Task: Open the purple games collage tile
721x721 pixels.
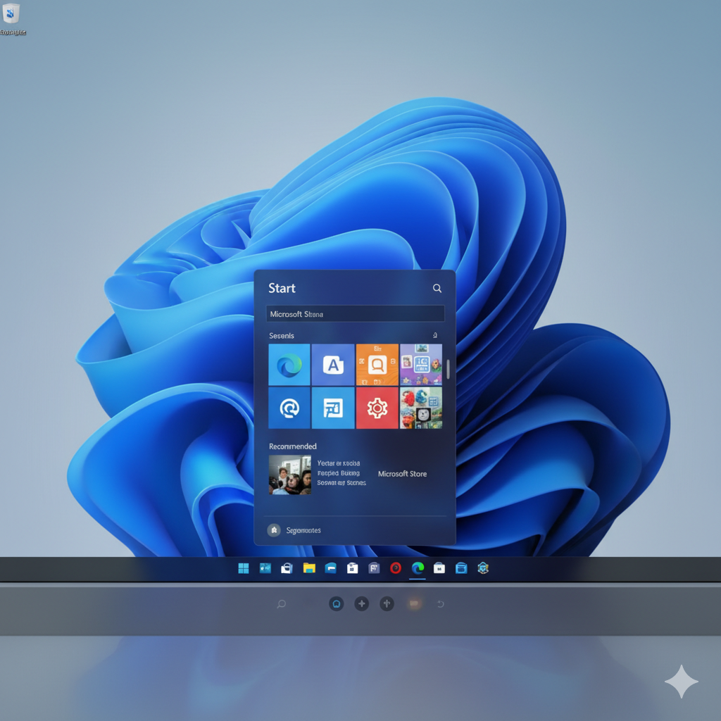Action: point(421,364)
